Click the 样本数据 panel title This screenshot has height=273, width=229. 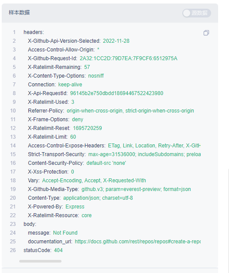coord(19,13)
